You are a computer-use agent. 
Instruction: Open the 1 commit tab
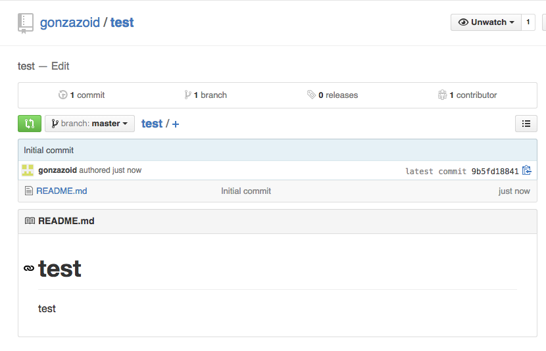tap(82, 95)
